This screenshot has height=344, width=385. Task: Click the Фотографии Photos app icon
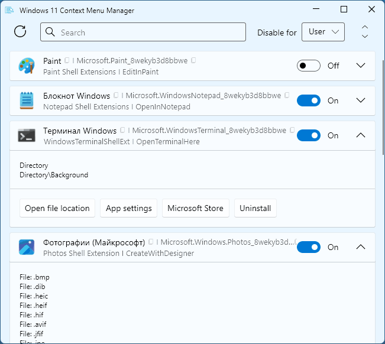pos(27,247)
